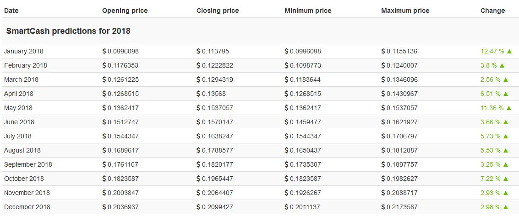Click the green triangle next to 7.22 %
Screen dimensions: 519x216
pos(505,179)
